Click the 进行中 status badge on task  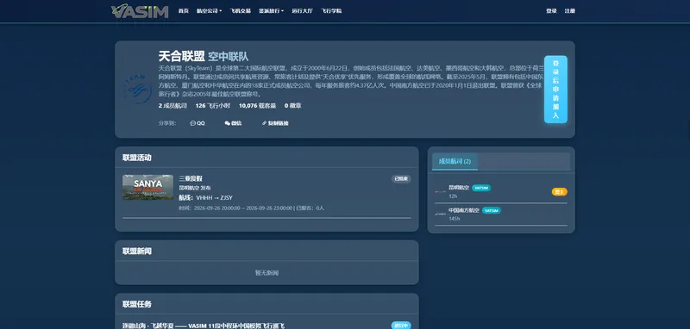401,326
